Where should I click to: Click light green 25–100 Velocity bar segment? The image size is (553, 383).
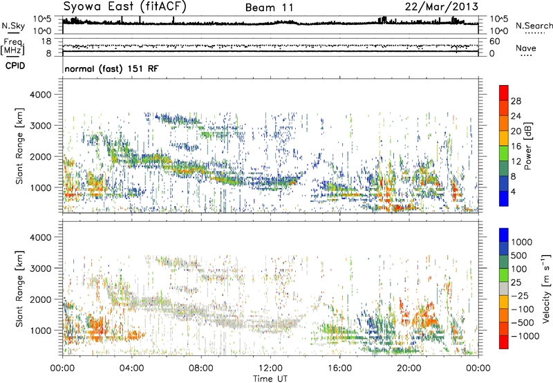click(x=504, y=275)
